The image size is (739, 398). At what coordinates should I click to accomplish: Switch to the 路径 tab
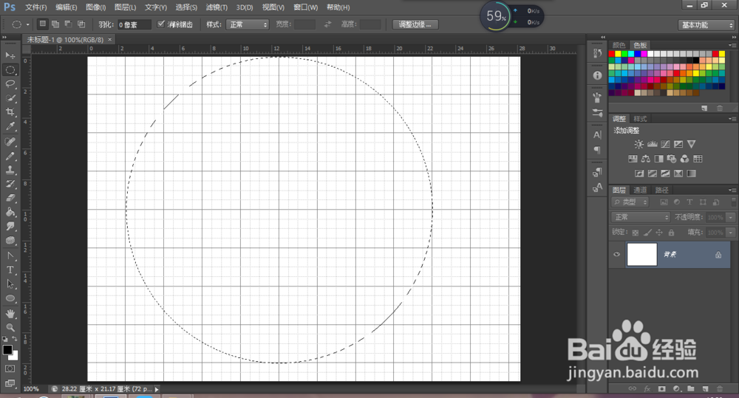coord(661,190)
